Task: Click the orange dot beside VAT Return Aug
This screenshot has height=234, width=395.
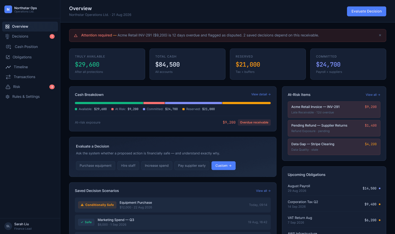Action: [380, 220]
